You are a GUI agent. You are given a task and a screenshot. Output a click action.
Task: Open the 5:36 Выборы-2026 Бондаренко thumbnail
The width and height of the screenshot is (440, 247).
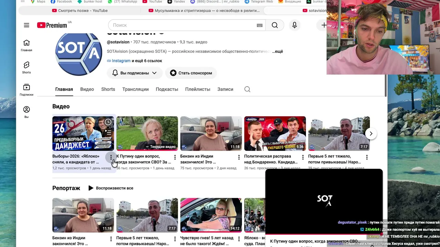pos(275,133)
